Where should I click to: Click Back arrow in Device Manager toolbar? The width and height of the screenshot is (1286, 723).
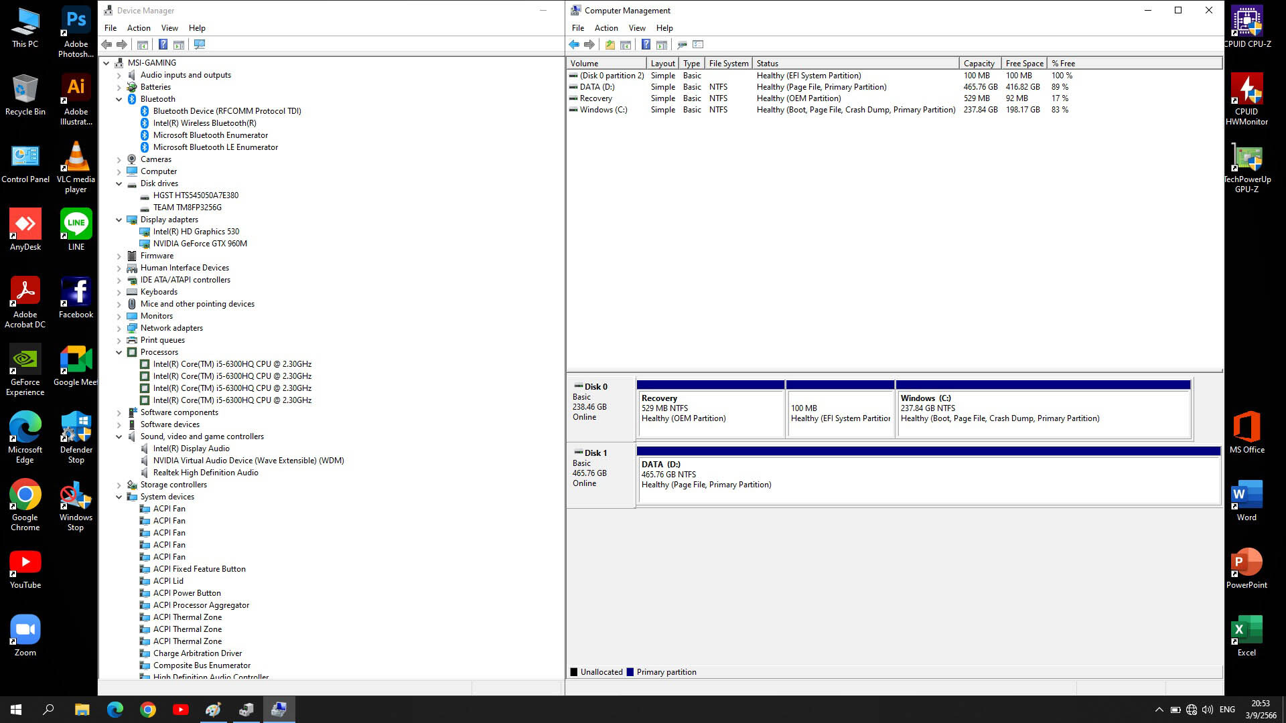[x=106, y=45]
